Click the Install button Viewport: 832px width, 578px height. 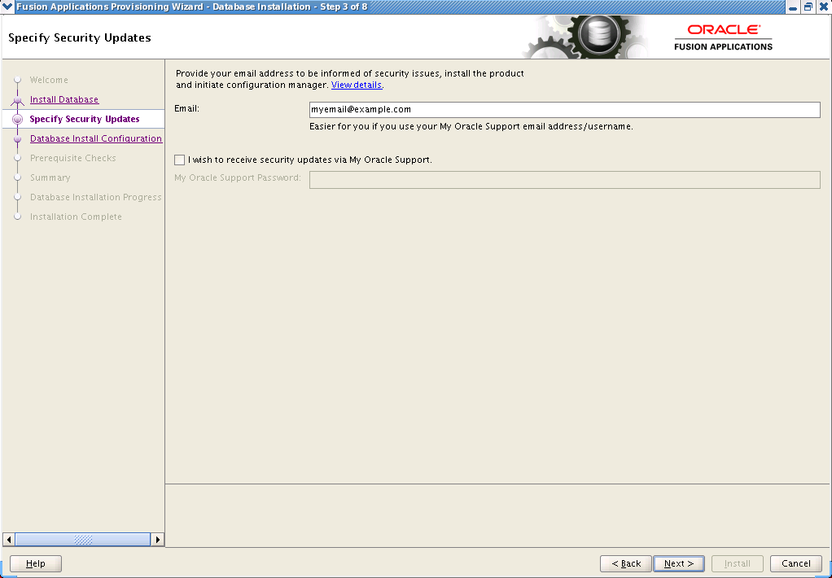(x=737, y=563)
